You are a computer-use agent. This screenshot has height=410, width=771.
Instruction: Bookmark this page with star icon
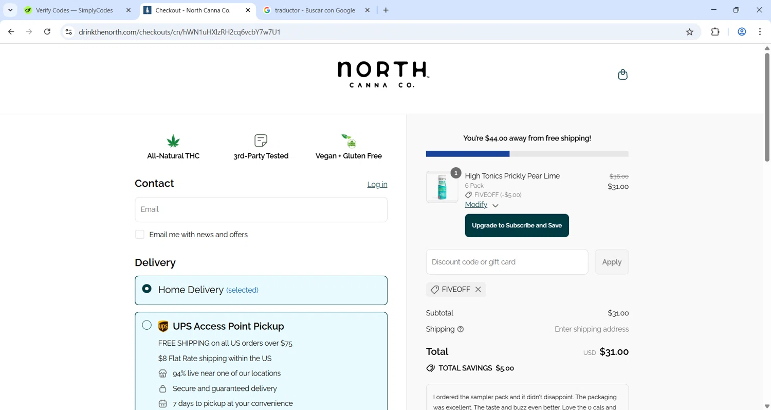click(690, 32)
